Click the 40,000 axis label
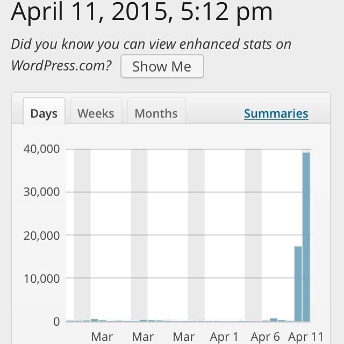Screen dimensions: 344x344 [x=41, y=149]
